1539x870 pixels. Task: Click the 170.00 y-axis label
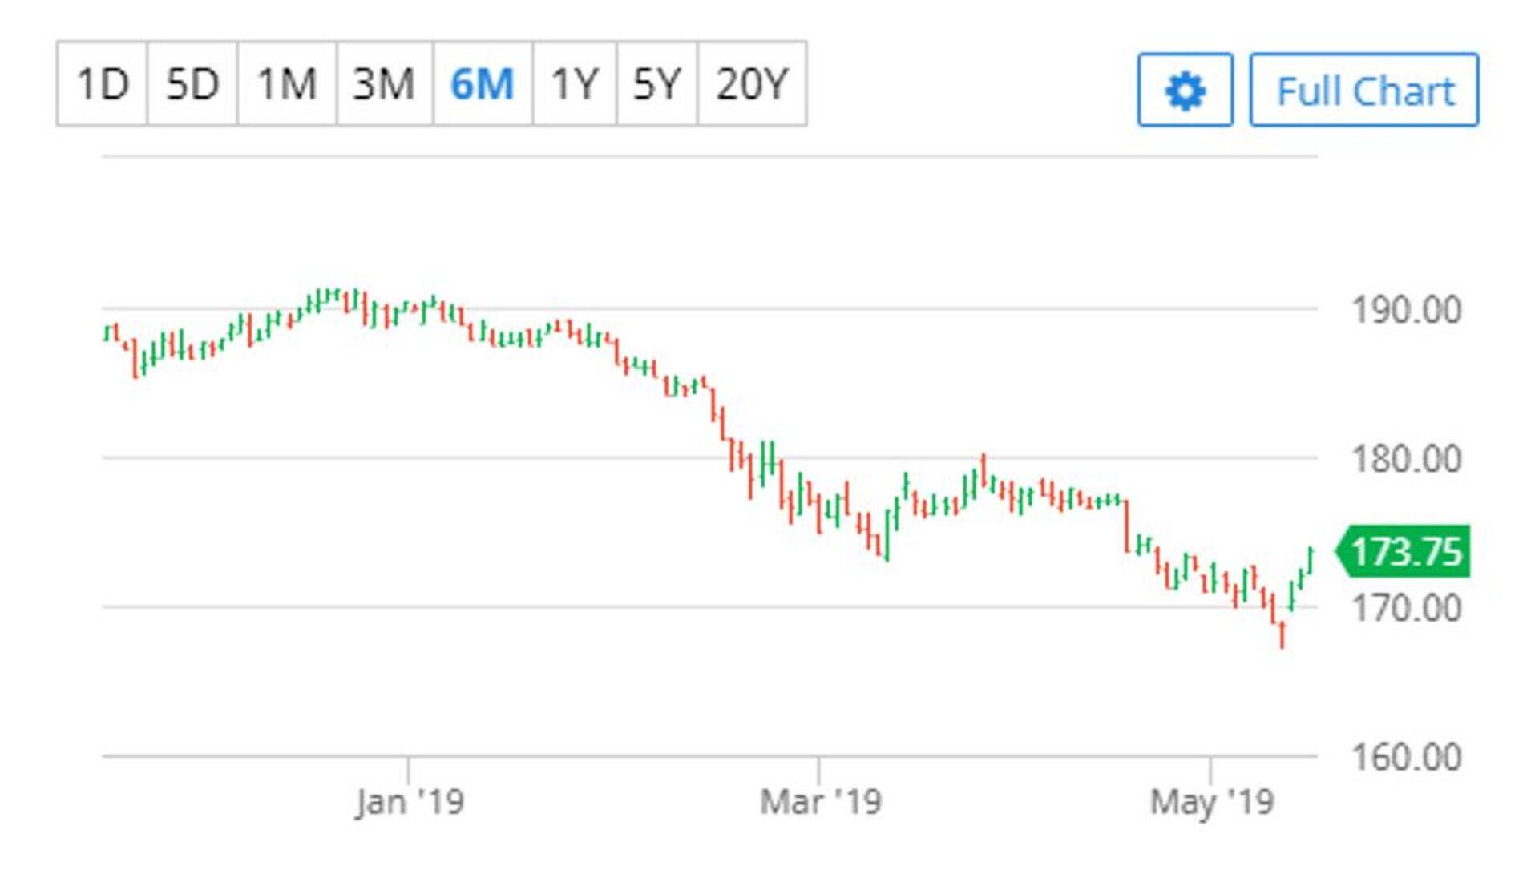point(1407,608)
